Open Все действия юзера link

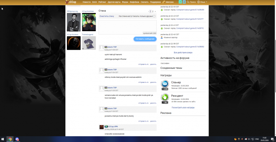(183, 53)
